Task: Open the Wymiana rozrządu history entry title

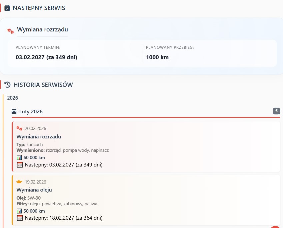Action: click(39, 136)
